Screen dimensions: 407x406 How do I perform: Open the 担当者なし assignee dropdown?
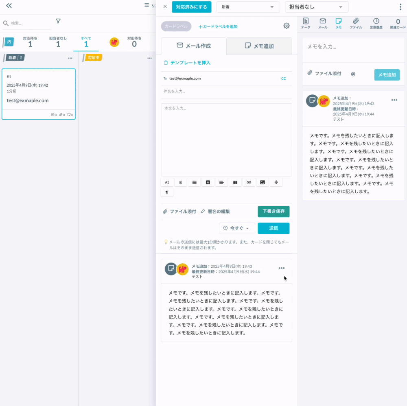coord(317,7)
